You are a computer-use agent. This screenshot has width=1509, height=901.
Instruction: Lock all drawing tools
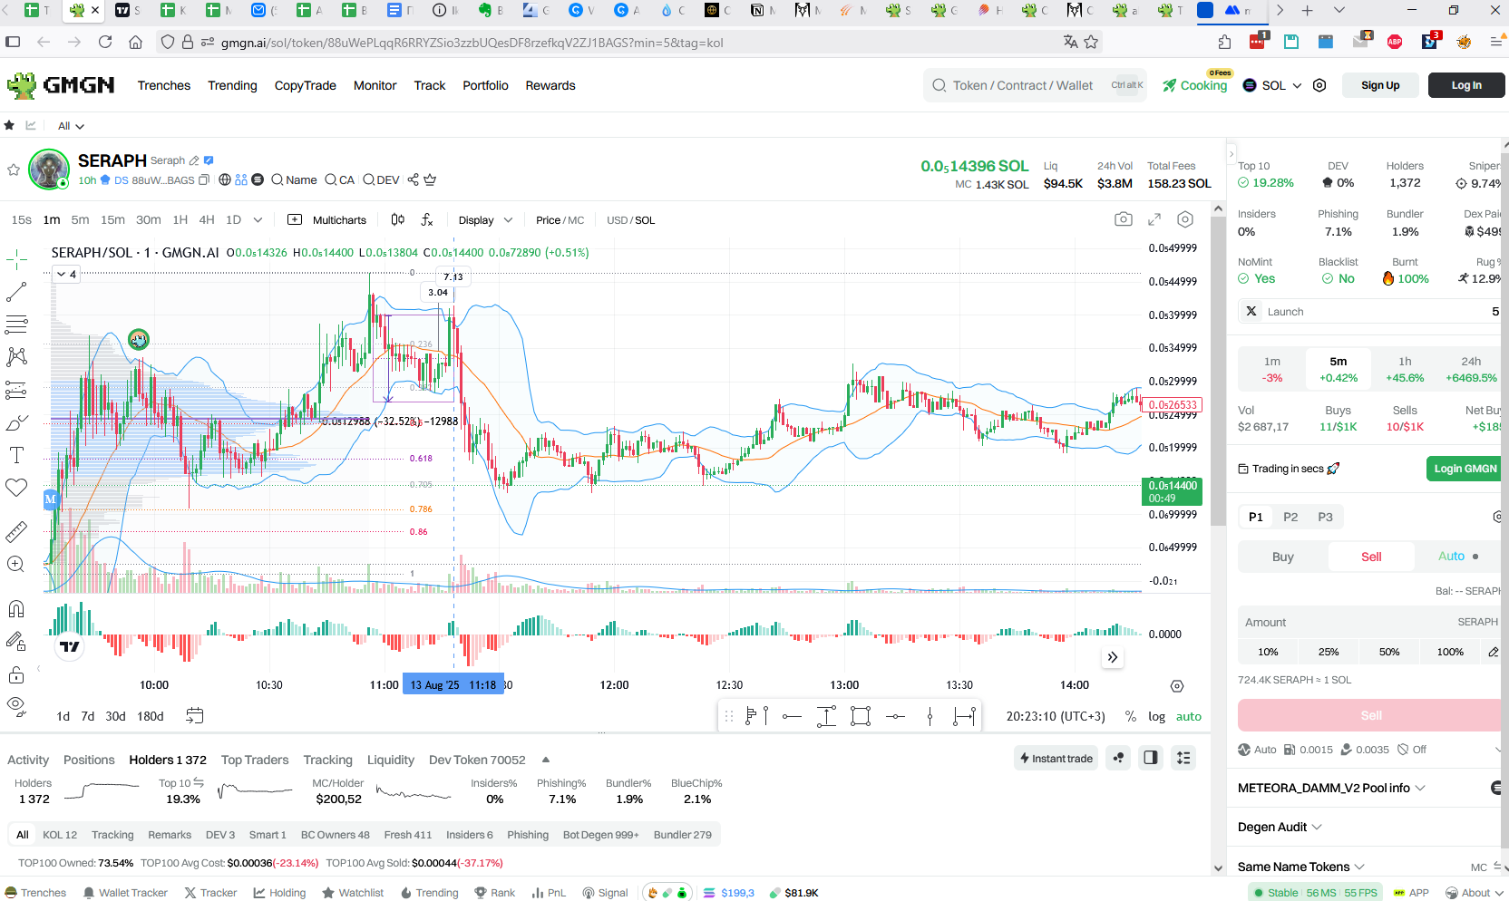pyautogui.click(x=16, y=673)
